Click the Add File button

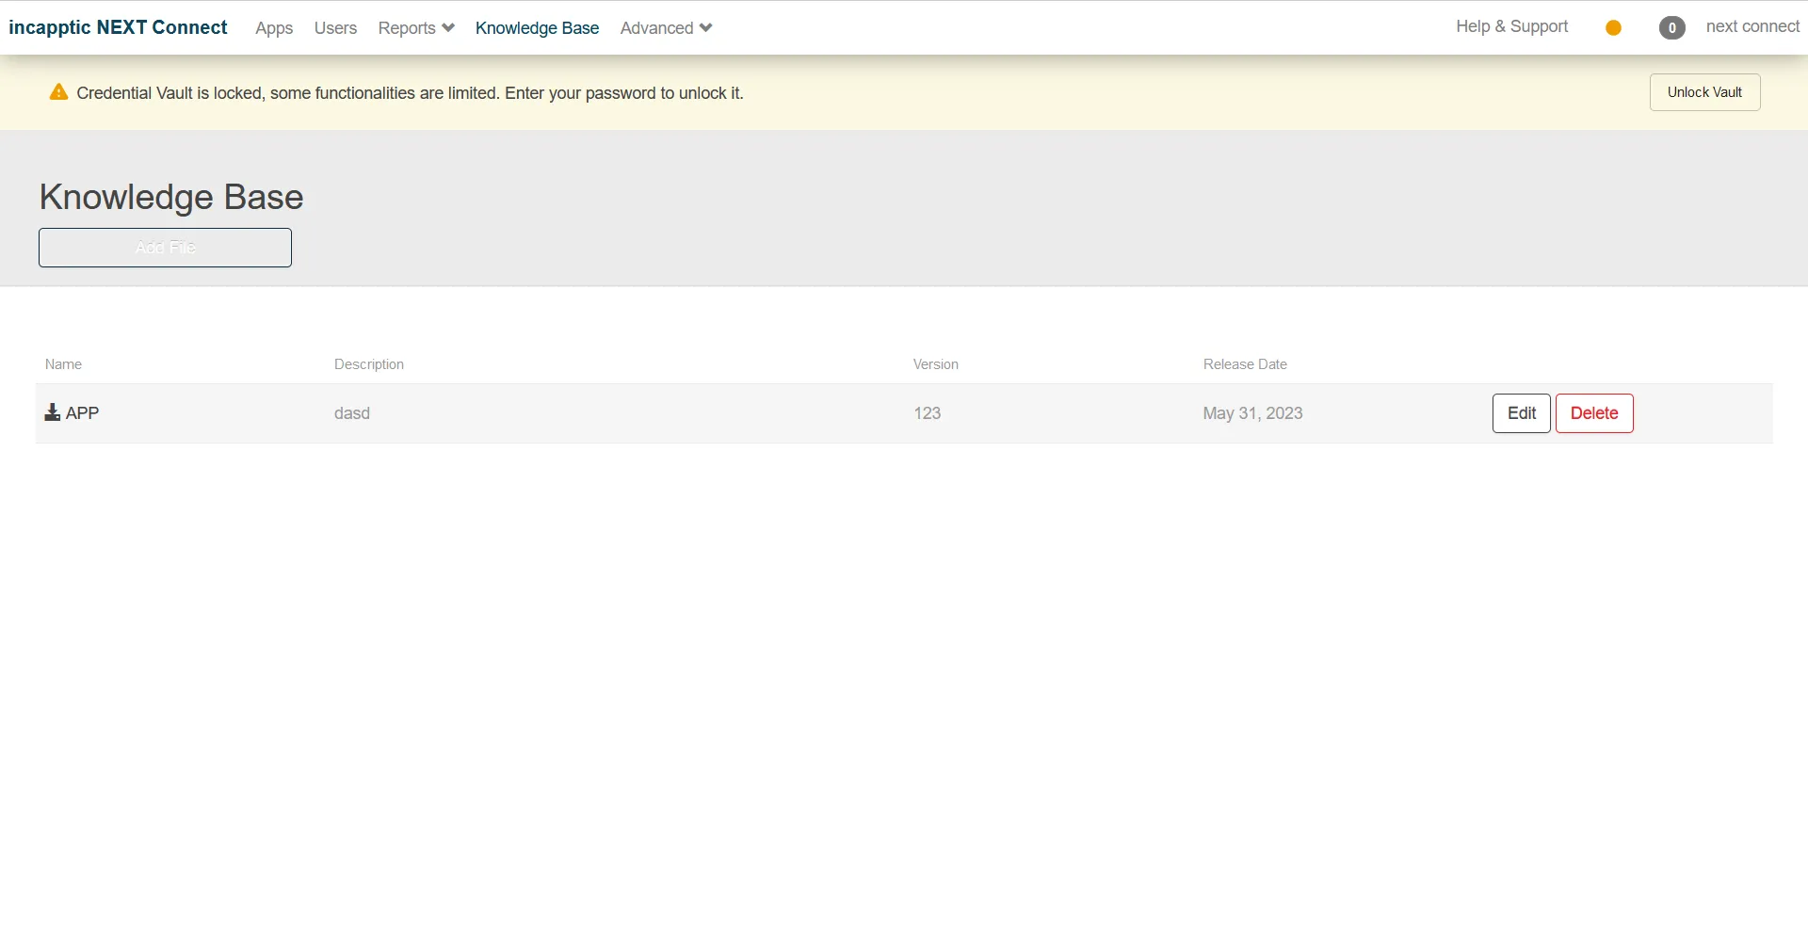(x=165, y=248)
